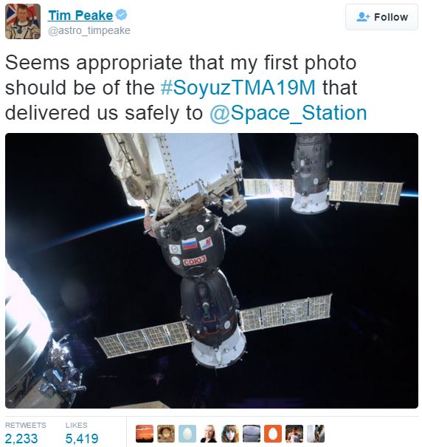This screenshot has width=422, height=447.
Task: Open Tim Peake's profile picture
Action: 23,21
